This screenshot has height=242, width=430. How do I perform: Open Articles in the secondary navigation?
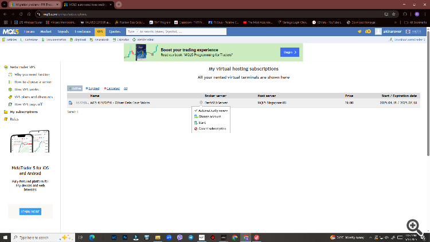(x=10, y=40)
